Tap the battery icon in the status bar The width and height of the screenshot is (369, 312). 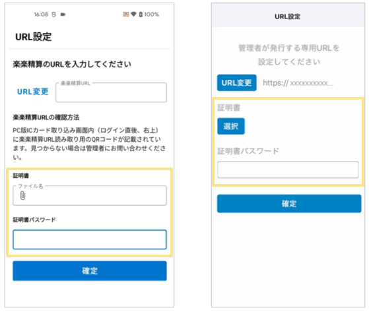tap(141, 15)
